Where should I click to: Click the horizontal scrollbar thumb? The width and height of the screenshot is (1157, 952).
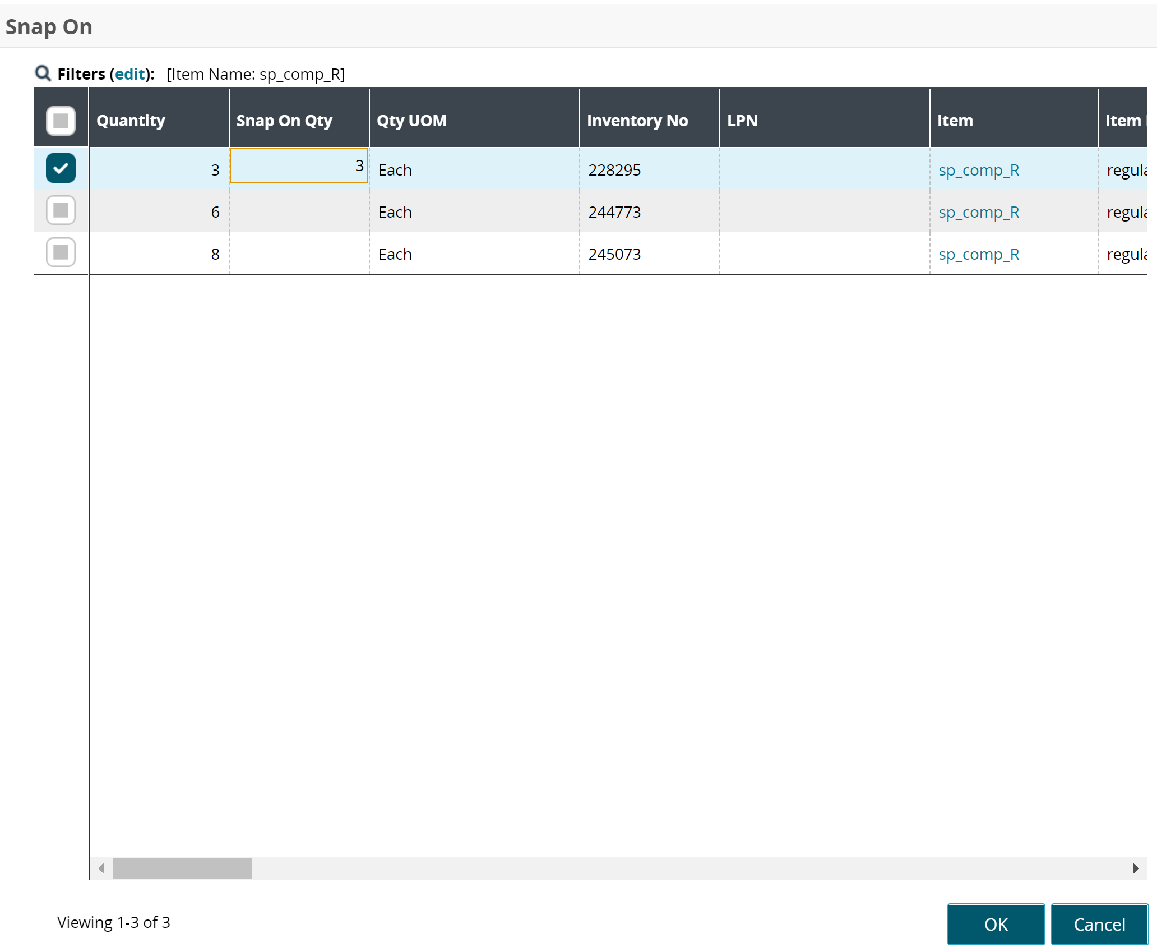[x=182, y=868]
